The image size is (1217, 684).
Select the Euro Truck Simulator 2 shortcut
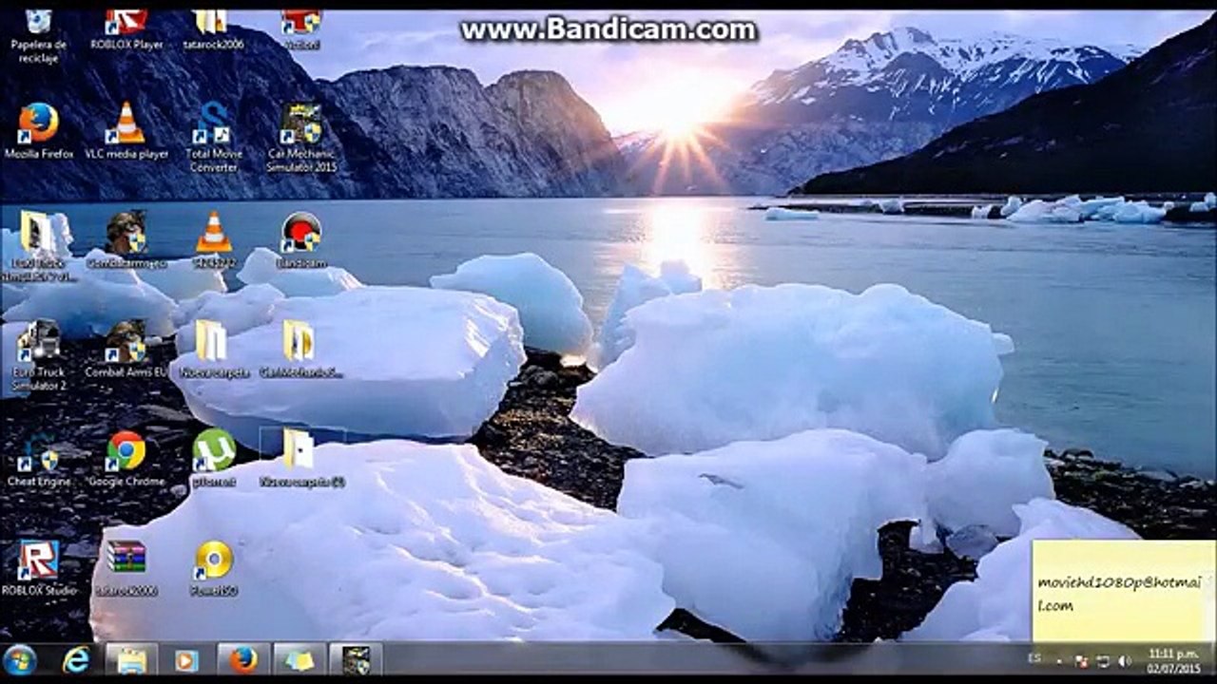click(x=39, y=355)
